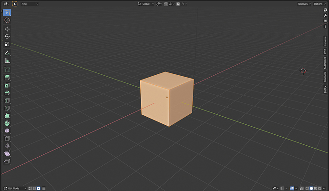
Task: Open proportional editing falloff dropdown
Action: (184, 4)
